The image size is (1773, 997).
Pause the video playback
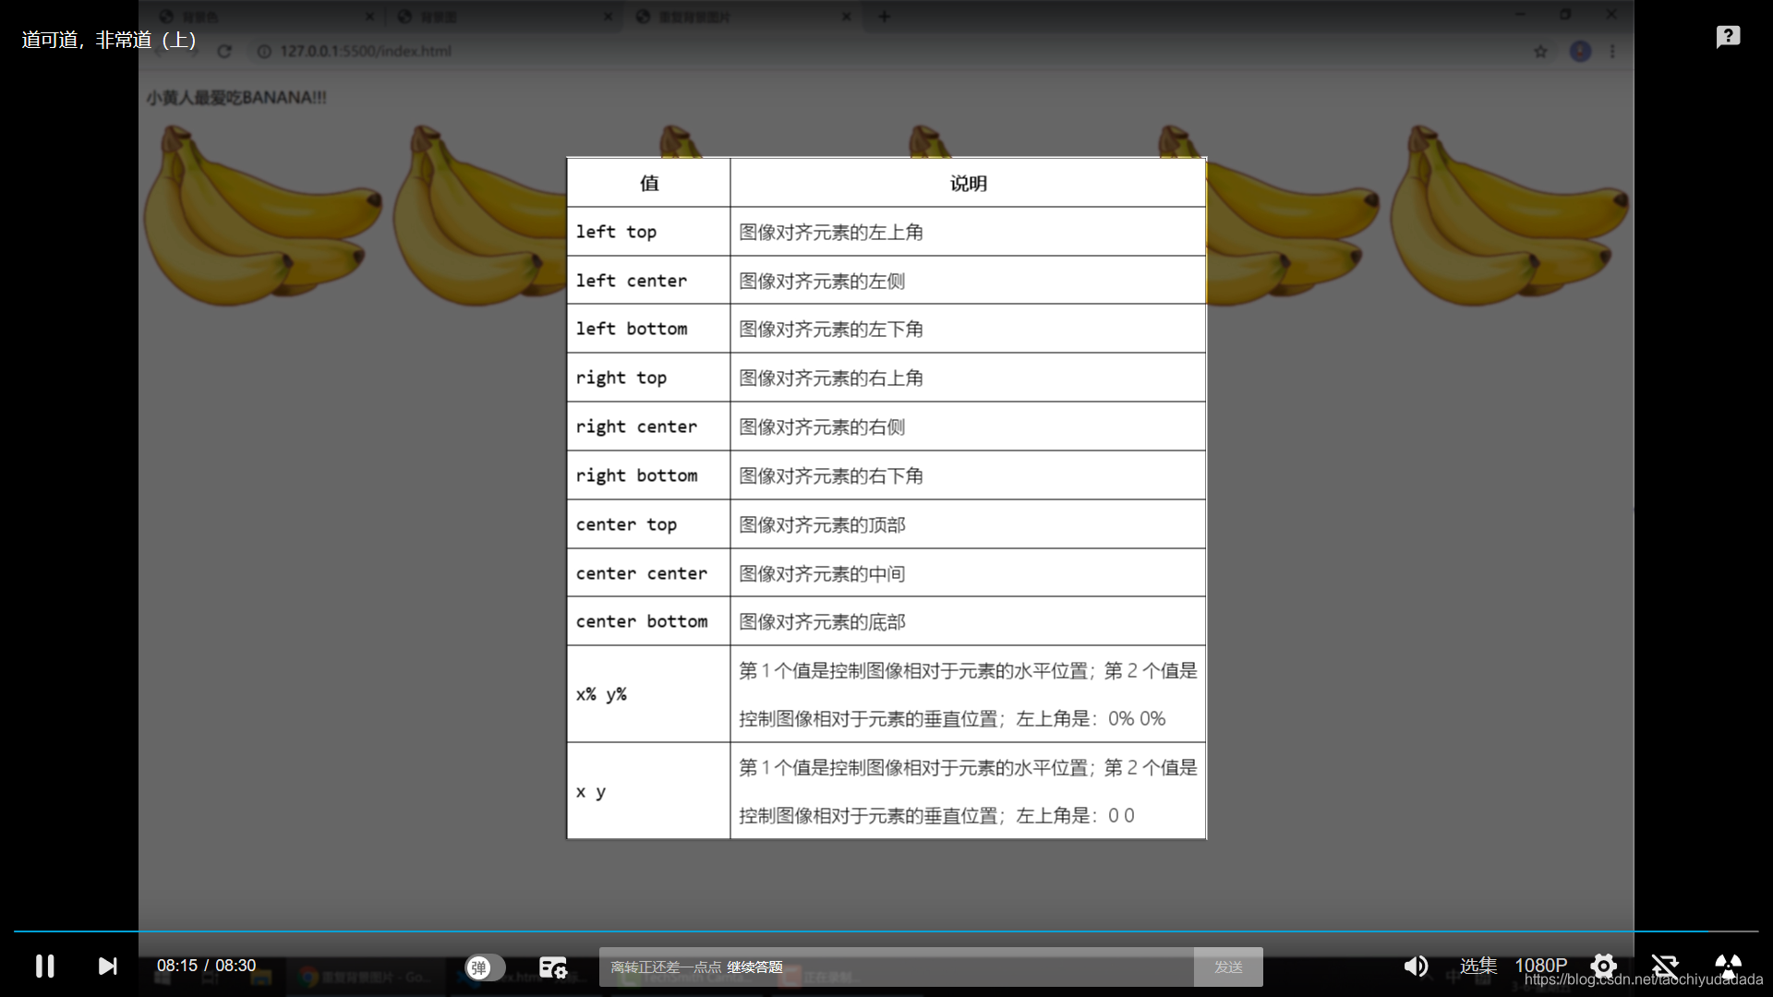[44, 966]
